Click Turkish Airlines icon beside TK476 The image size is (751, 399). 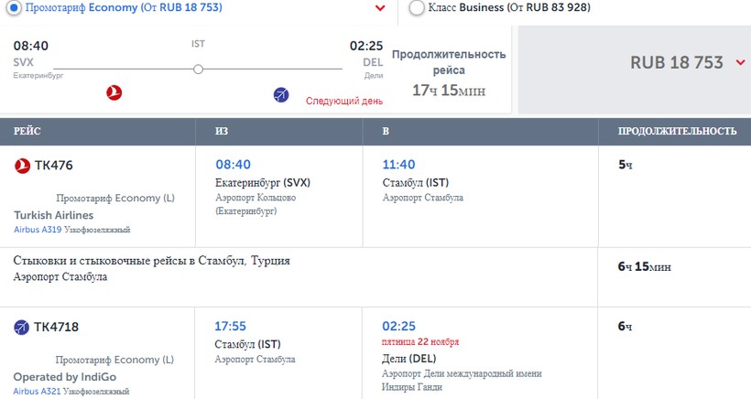(x=22, y=166)
